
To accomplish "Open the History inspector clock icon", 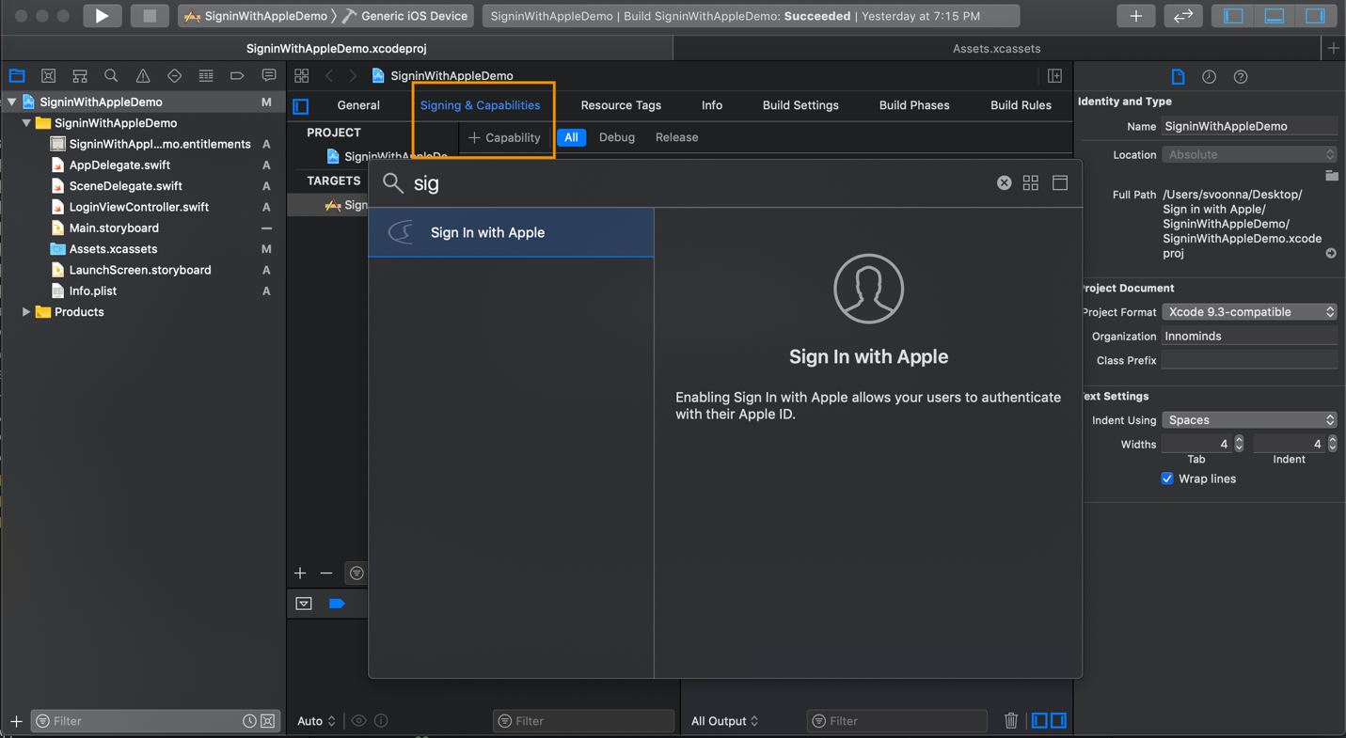I will [1208, 76].
